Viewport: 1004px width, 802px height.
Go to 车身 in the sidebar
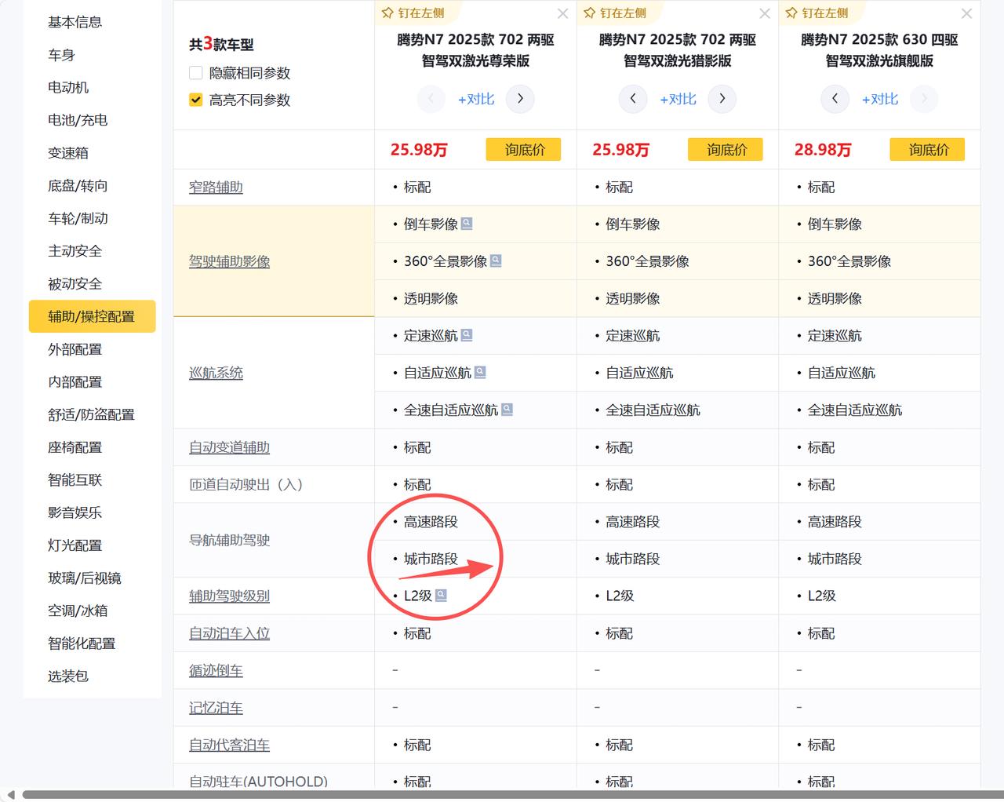click(61, 55)
